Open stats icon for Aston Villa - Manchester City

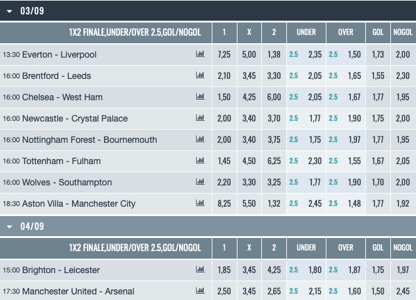(200, 204)
